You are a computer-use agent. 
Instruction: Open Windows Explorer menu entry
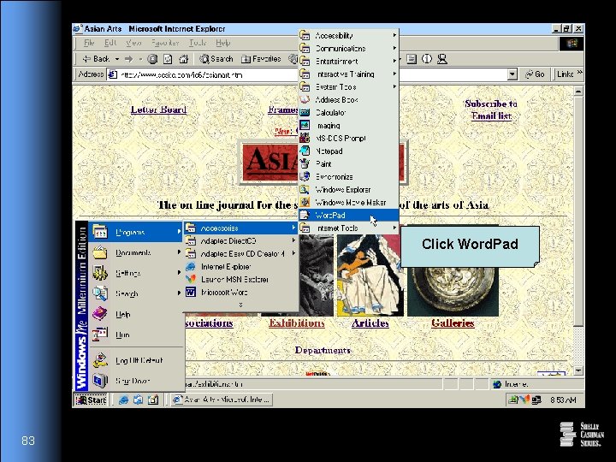coord(349,190)
